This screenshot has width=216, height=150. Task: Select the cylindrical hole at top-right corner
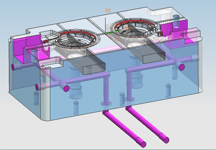[x=176, y=22]
